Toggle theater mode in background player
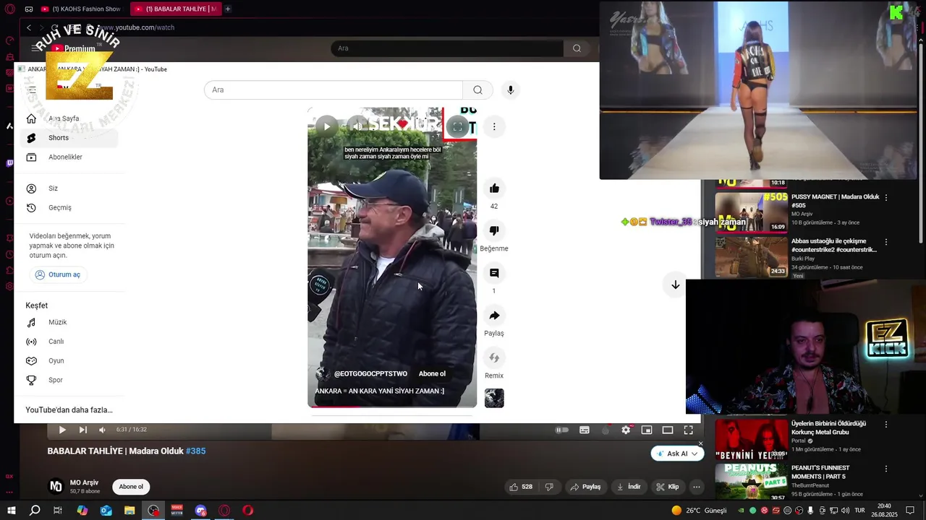Image resolution: width=926 pixels, height=520 pixels. (x=668, y=430)
